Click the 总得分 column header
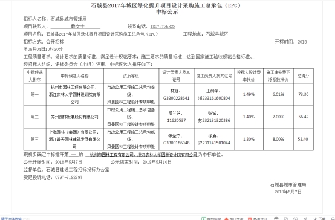This screenshot has height=220, width=335. [x=304, y=76]
